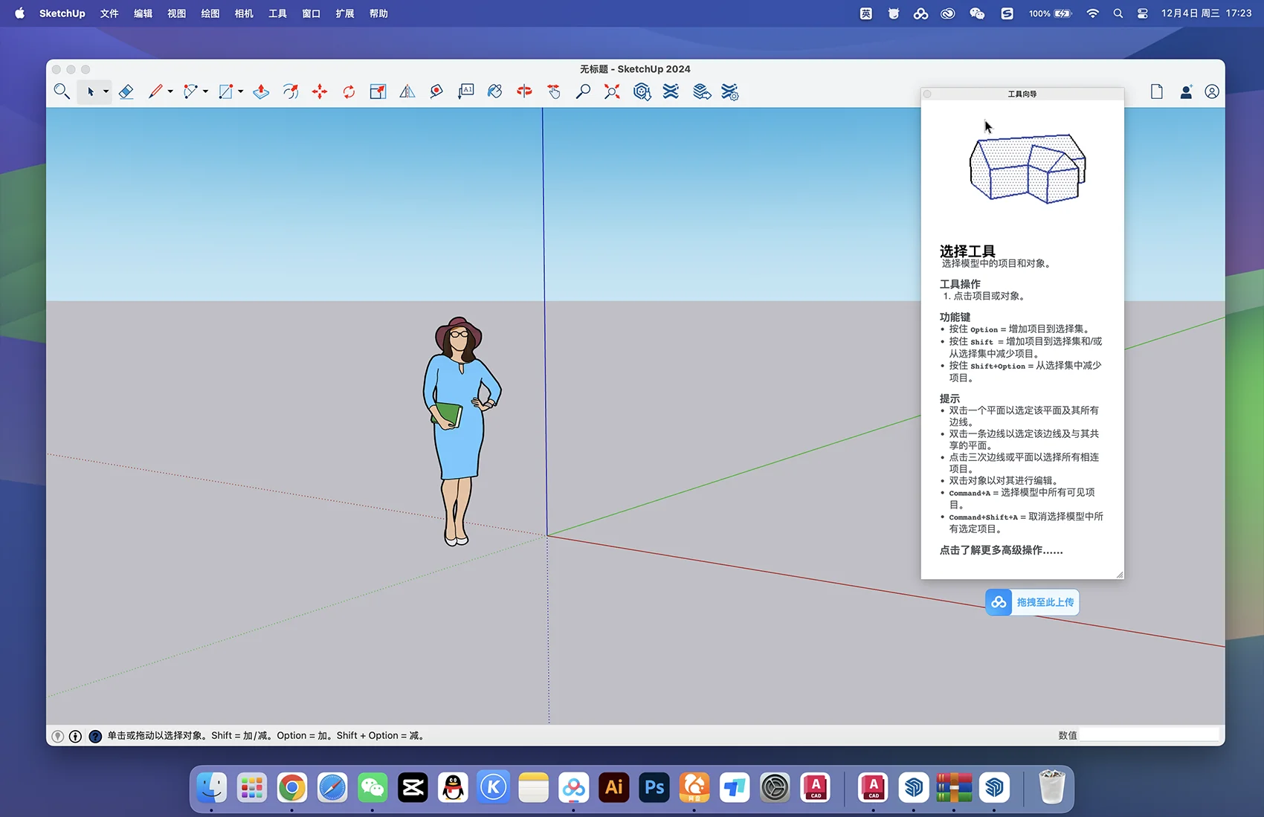Open the 绘图 menu

coord(210,13)
